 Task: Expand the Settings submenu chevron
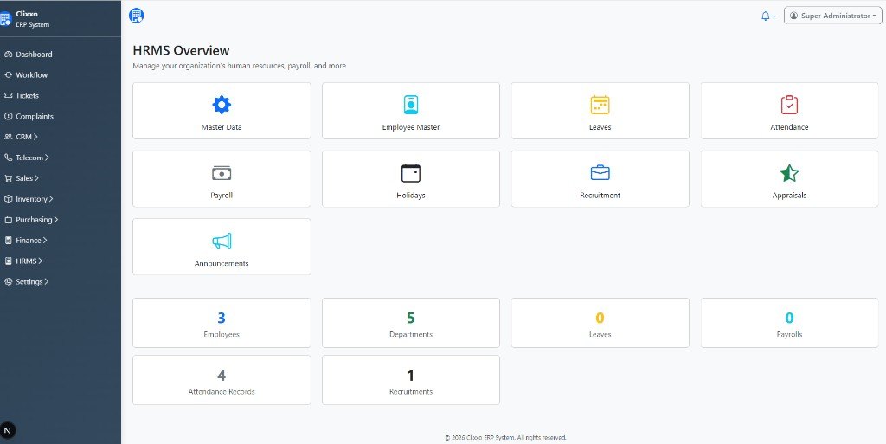pyautogui.click(x=47, y=281)
